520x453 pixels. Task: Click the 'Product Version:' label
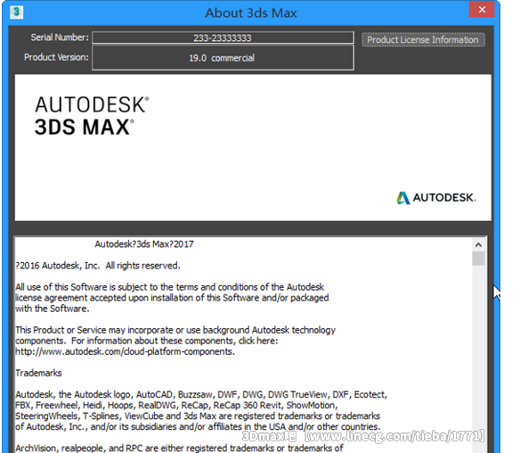(56, 57)
